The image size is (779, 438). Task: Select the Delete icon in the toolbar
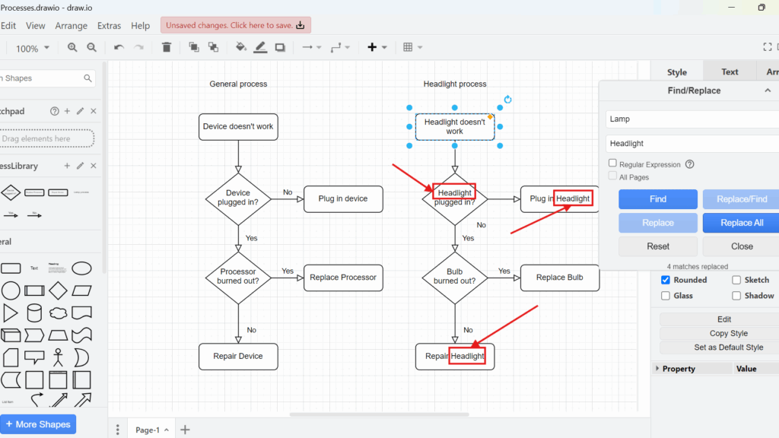point(167,47)
